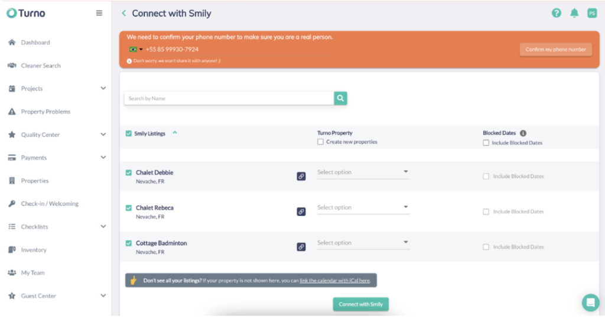The width and height of the screenshot is (605, 319).
Task: Open the notifications bell icon
Action: (574, 13)
